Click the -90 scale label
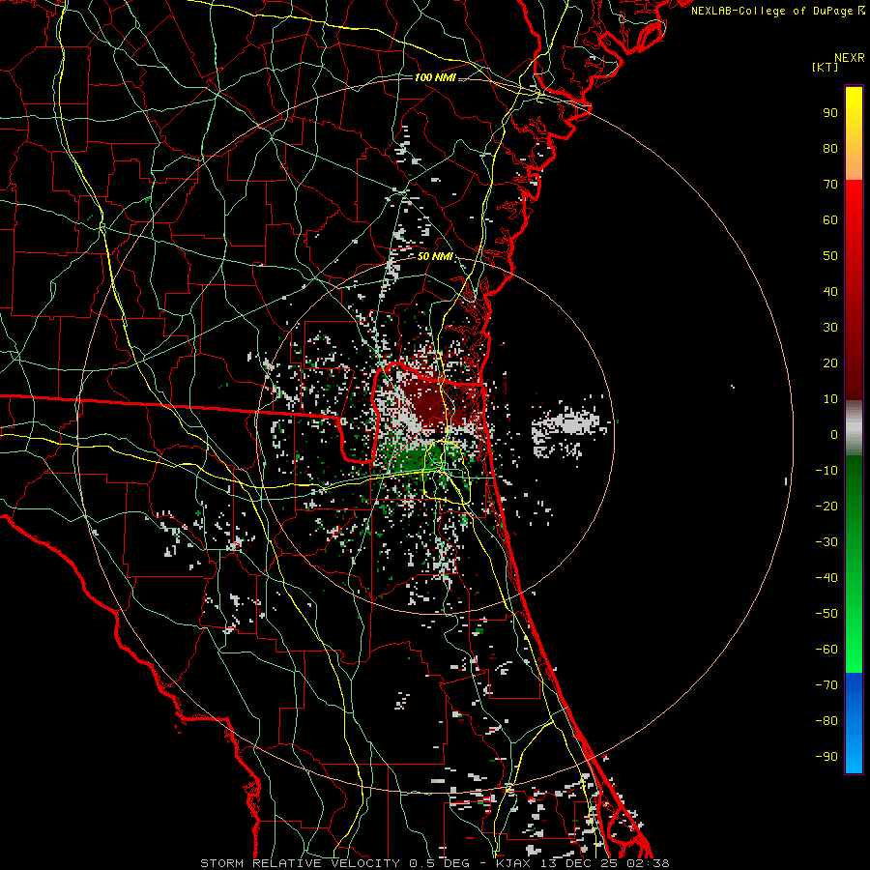 coord(826,756)
